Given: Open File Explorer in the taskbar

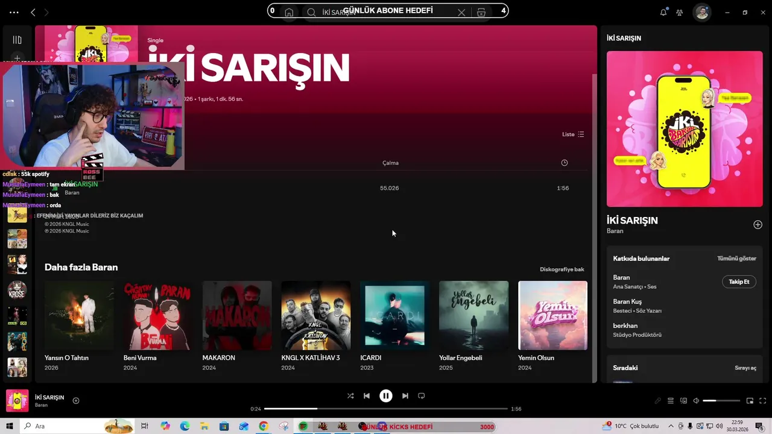Looking at the screenshot, I should [x=204, y=426].
